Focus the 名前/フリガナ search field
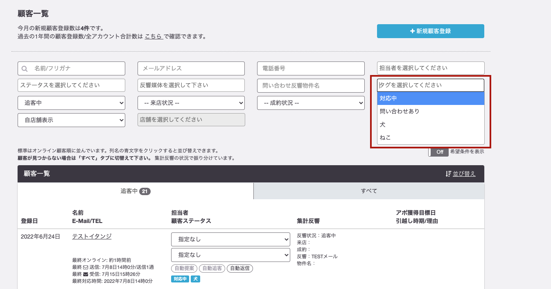The height and width of the screenshot is (289, 551). click(72, 68)
